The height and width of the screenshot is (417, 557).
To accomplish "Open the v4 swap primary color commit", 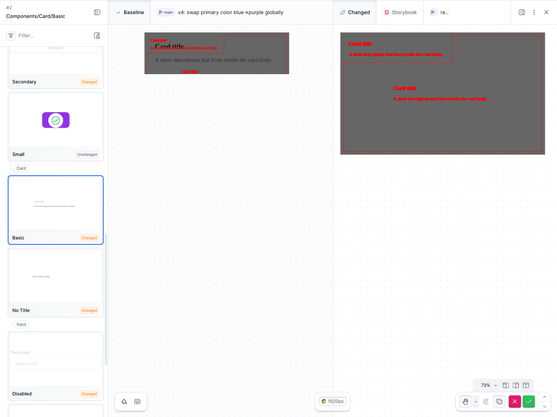I will [x=231, y=12].
